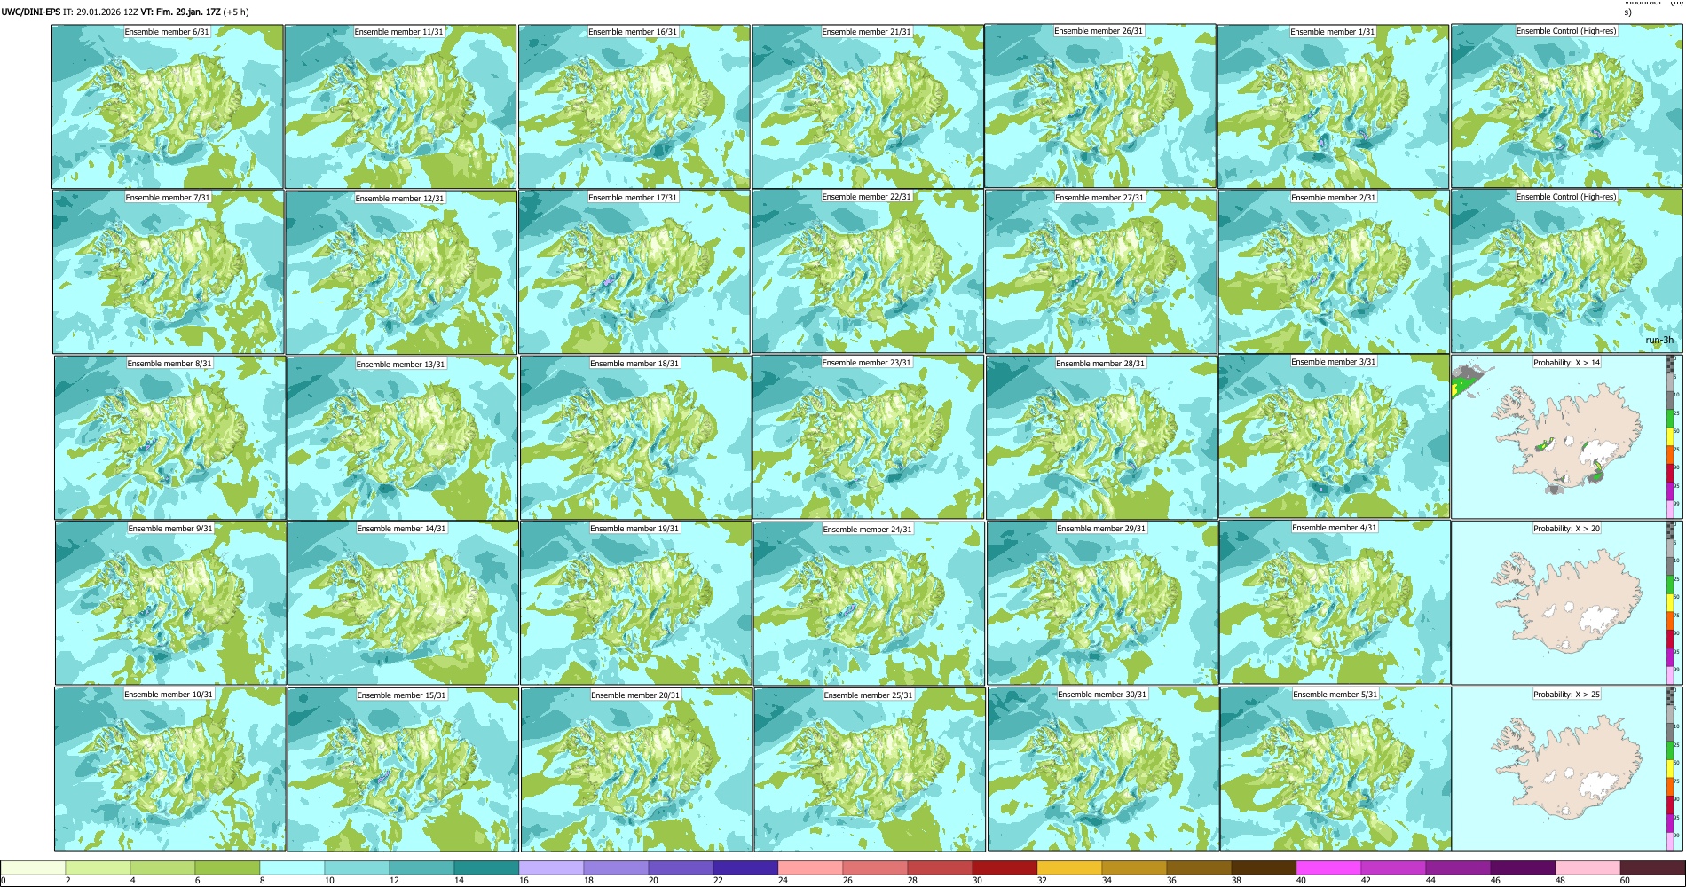Pick the light cyan 8–10 legend swatch
1686x887 pixels.
[292, 867]
